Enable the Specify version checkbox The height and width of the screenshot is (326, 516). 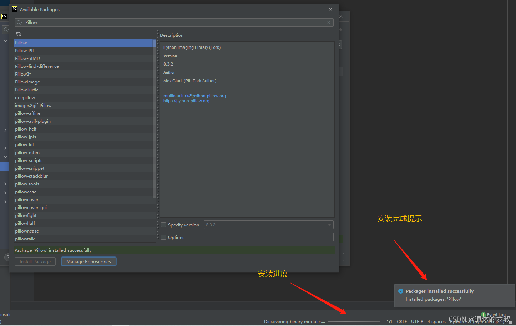point(163,225)
